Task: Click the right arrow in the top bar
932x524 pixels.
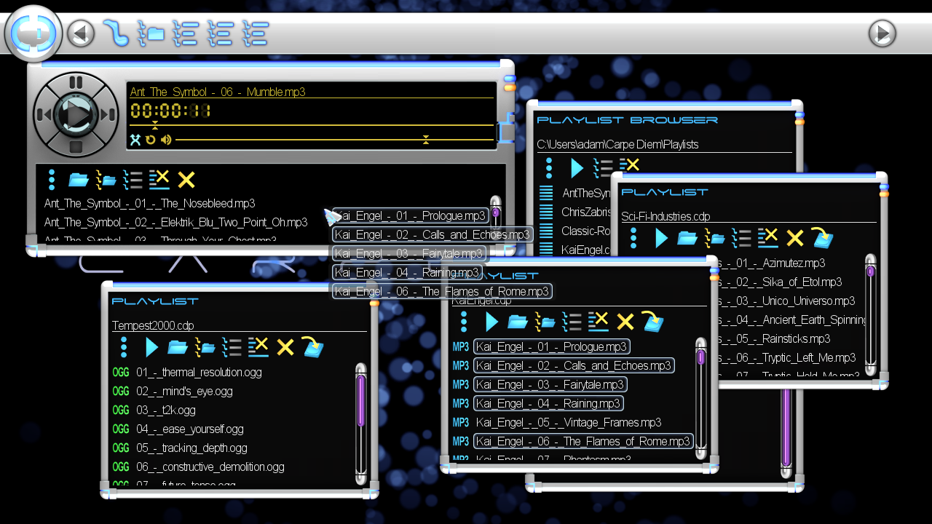Action: click(x=882, y=33)
